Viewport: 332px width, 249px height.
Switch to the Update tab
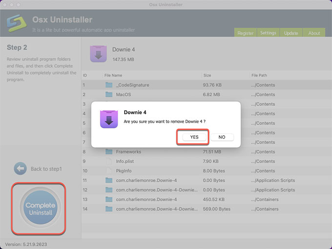pyautogui.click(x=291, y=33)
